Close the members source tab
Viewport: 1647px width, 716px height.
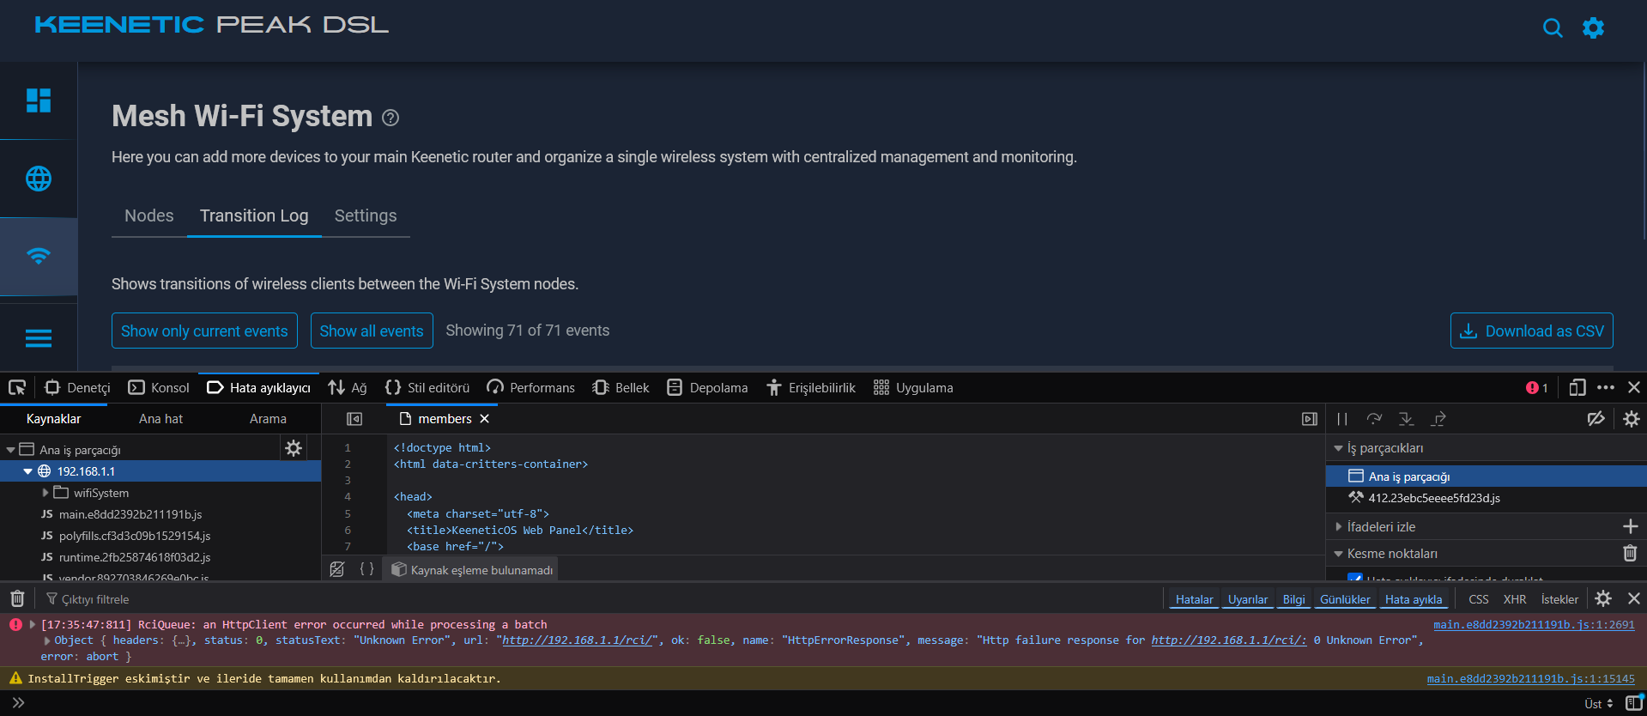(484, 419)
